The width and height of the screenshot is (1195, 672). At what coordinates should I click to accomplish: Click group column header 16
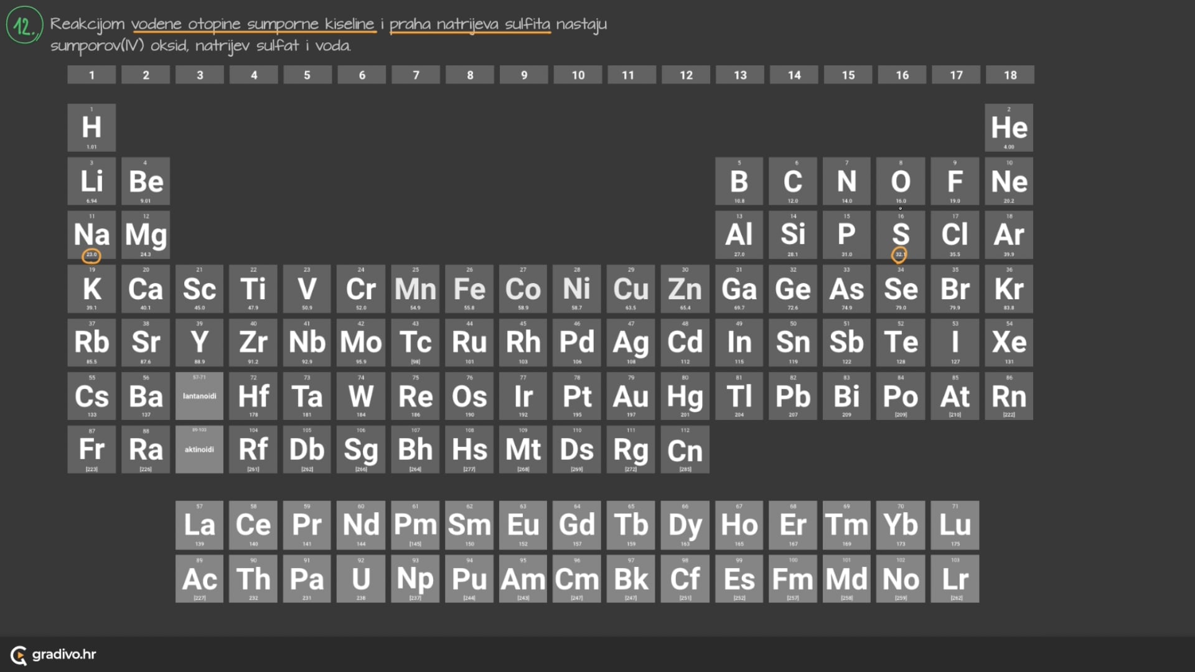902,75
